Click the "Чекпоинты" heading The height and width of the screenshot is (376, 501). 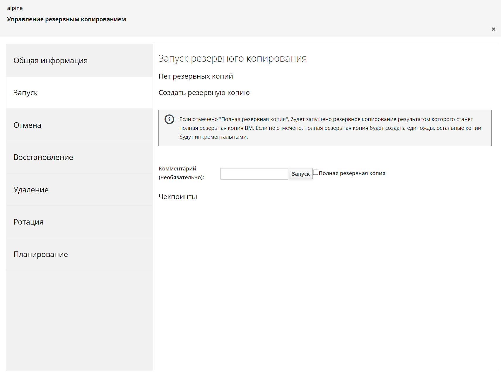pos(178,197)
